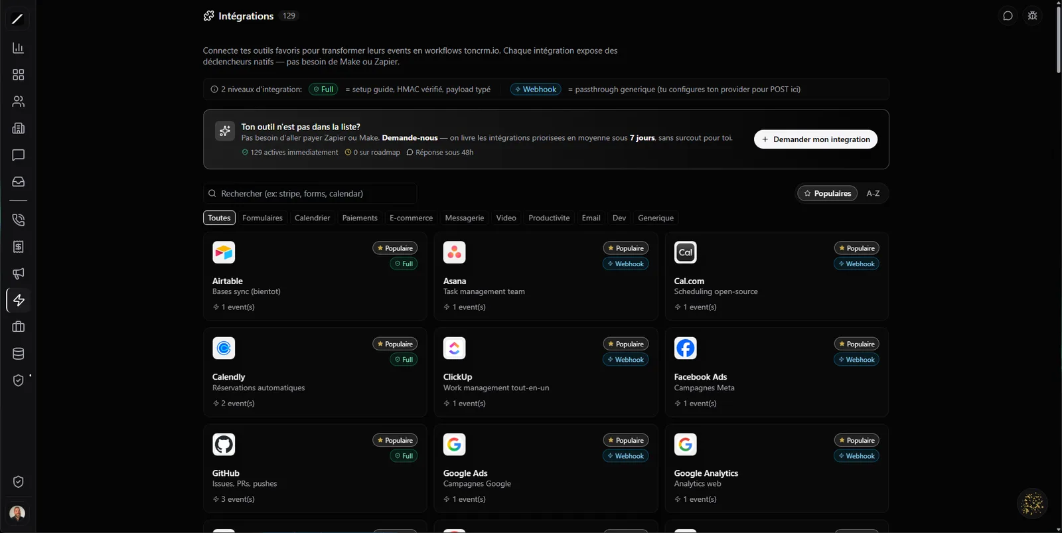Click the Google Ads logo icon
This screenshot has width=1062, height=533.
tap(455, 444)
